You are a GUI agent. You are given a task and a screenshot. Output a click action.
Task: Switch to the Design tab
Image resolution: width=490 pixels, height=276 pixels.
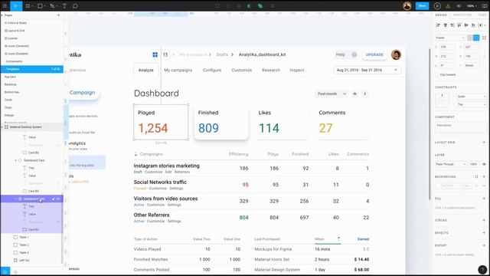pos(441,15)
